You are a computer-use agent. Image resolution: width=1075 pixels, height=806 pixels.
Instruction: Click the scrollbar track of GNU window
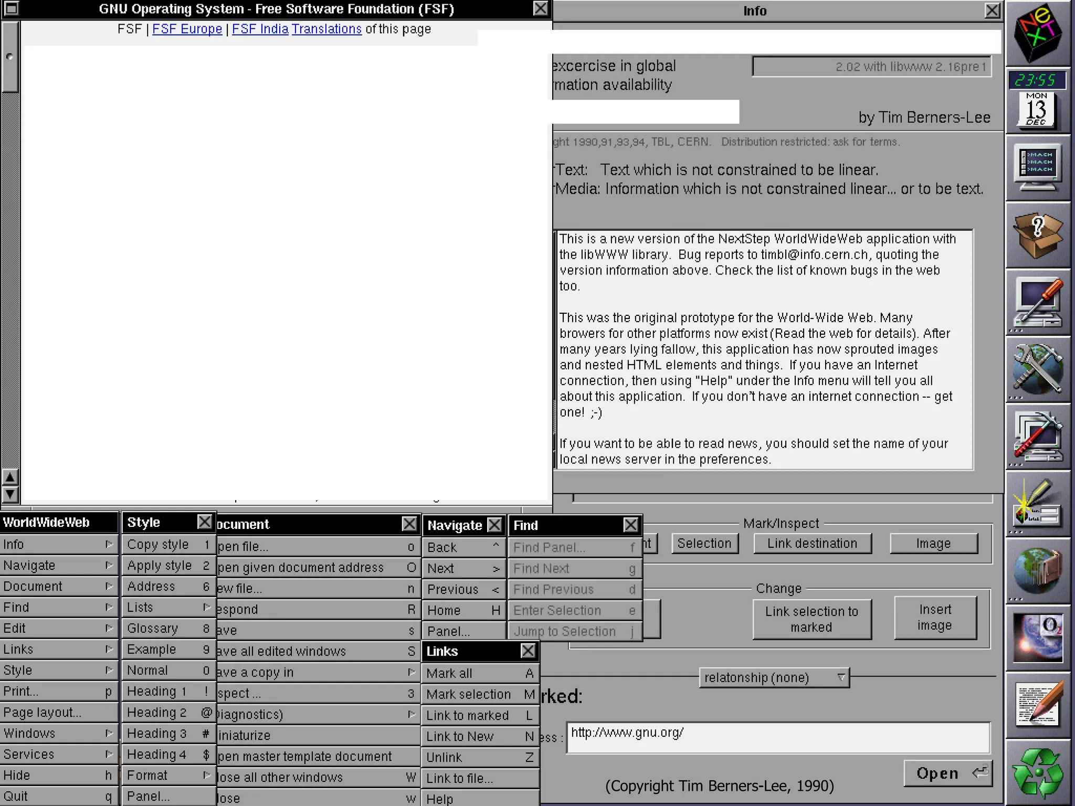(x=10, y=281)
